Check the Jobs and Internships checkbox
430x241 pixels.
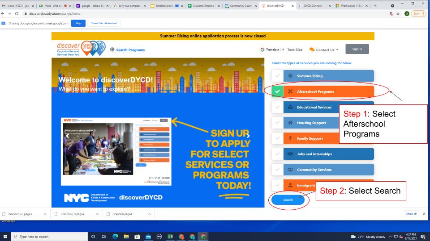277,154
